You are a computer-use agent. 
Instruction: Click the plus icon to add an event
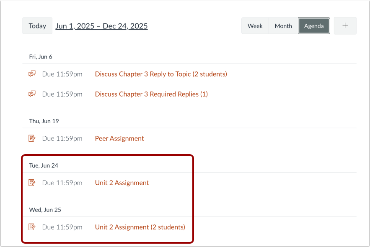coord(344,25)
